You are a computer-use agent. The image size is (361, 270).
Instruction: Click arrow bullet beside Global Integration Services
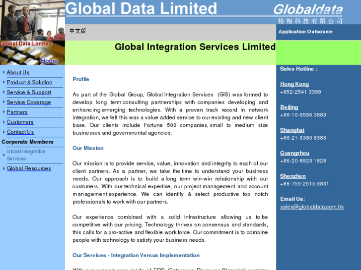pyautogui.click(x=4, y=155)
